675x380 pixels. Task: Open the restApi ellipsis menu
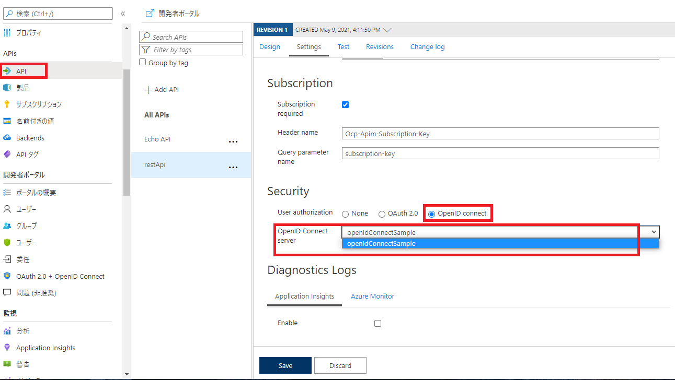[233, 167]
